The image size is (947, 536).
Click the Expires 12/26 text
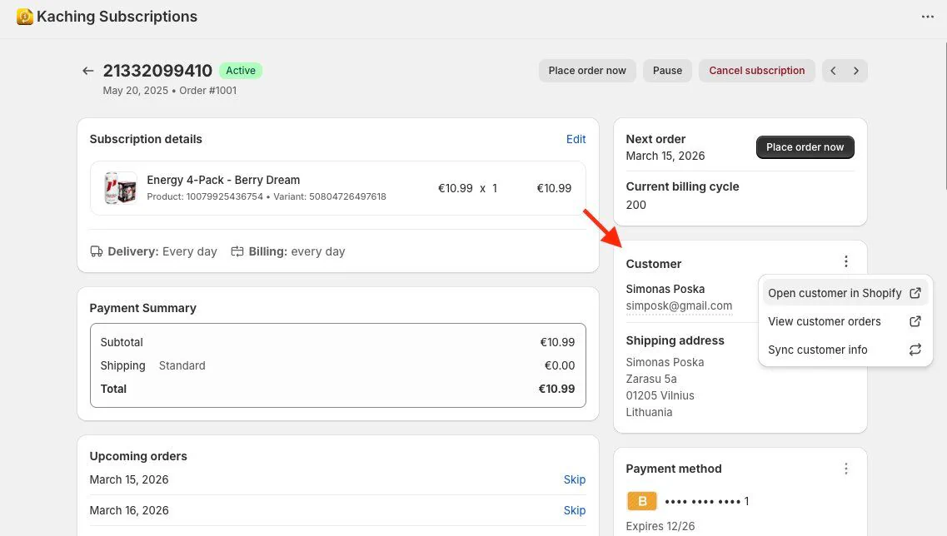pyautogui.click(x=660, y=526)
